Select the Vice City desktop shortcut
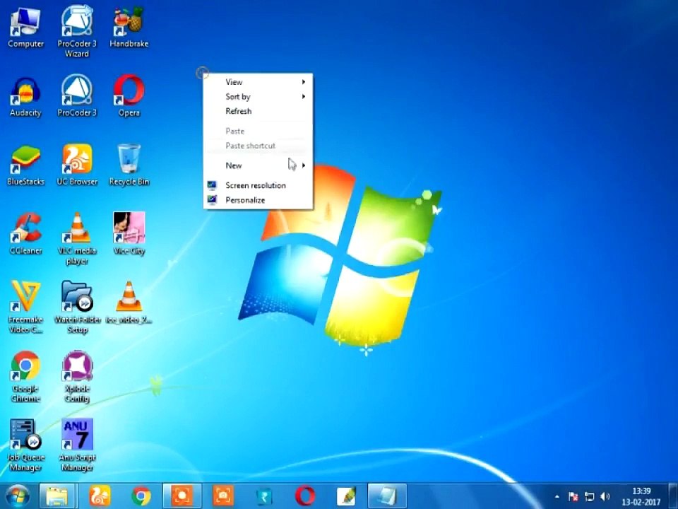Screen dimensions: 678x509 129,234
